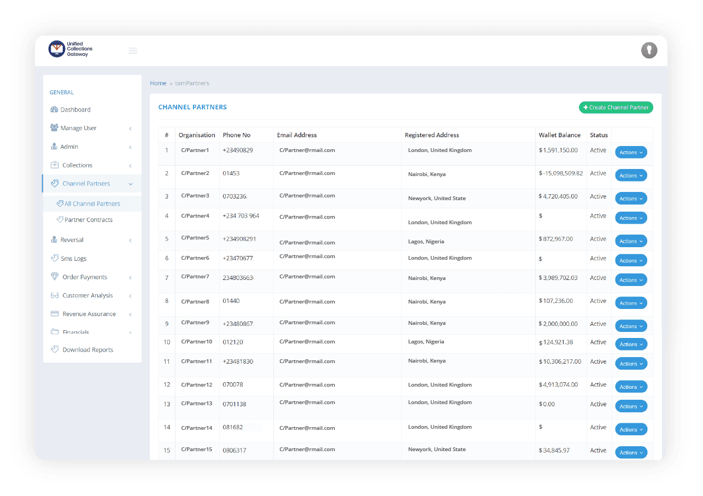Expand the Customer Analysis submenu chevron
The height and width of the screenshot is (496, 703).
coord(130,296)
